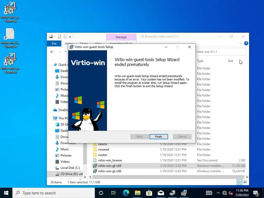Click the muted volume tray icon
This screenshot has height=198, width=264.
click(230, 193)
